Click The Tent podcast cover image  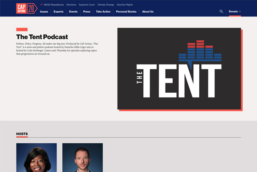179,69
